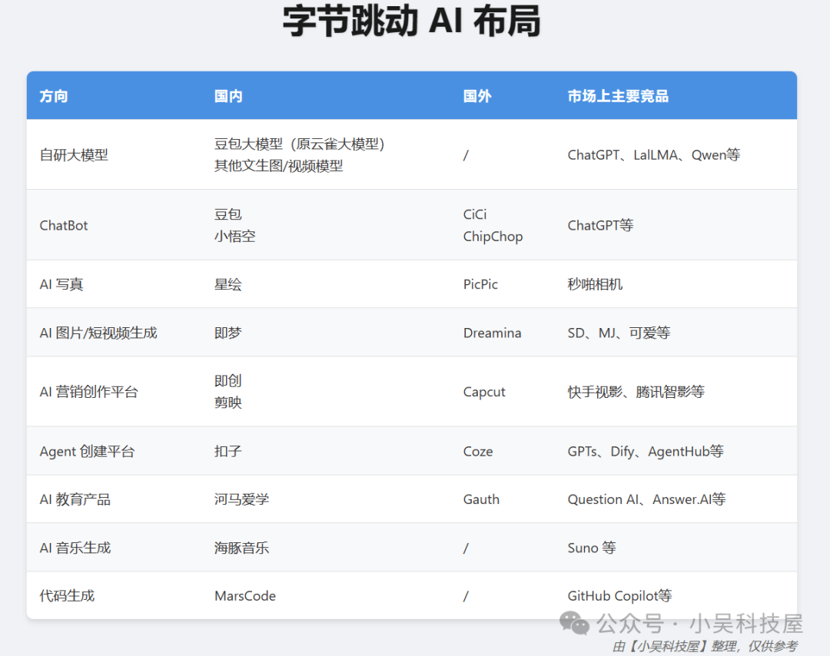Click Suno 等 cell
This screenshot has height=656, width=830.
[x=592, y=548]
